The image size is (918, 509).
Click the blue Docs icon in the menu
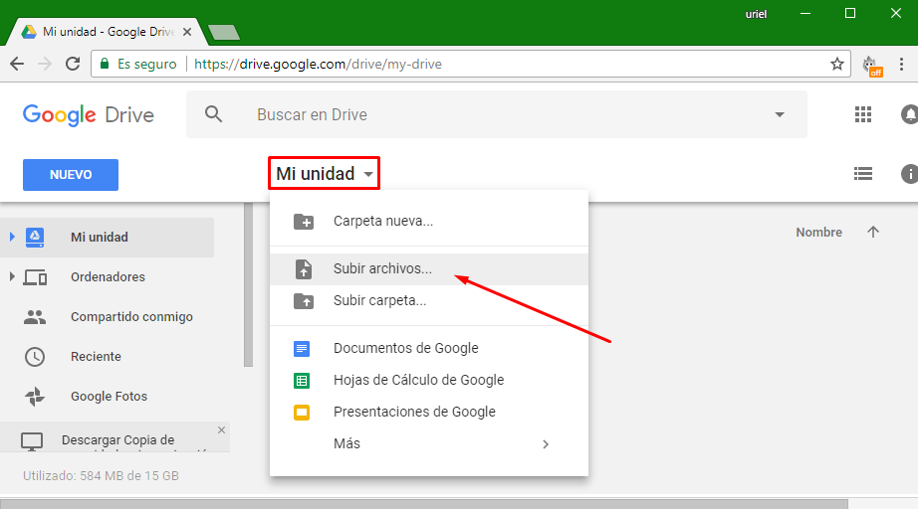click(302, 349)
